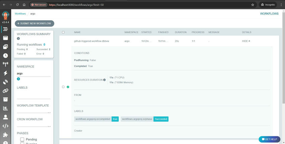
Task: Open Event Sources lightning bolt icon
Action: click(x=5, y=73)
